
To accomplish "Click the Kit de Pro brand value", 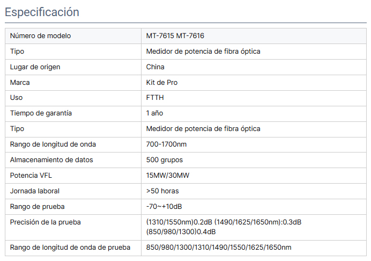I will [162, 83].
